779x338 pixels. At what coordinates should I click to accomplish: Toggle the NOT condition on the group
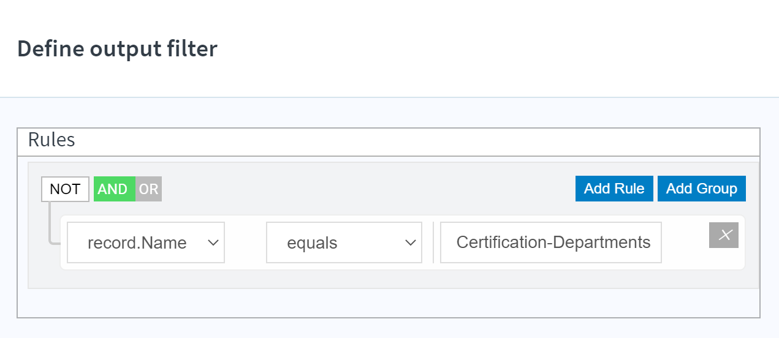click(65, 189)
